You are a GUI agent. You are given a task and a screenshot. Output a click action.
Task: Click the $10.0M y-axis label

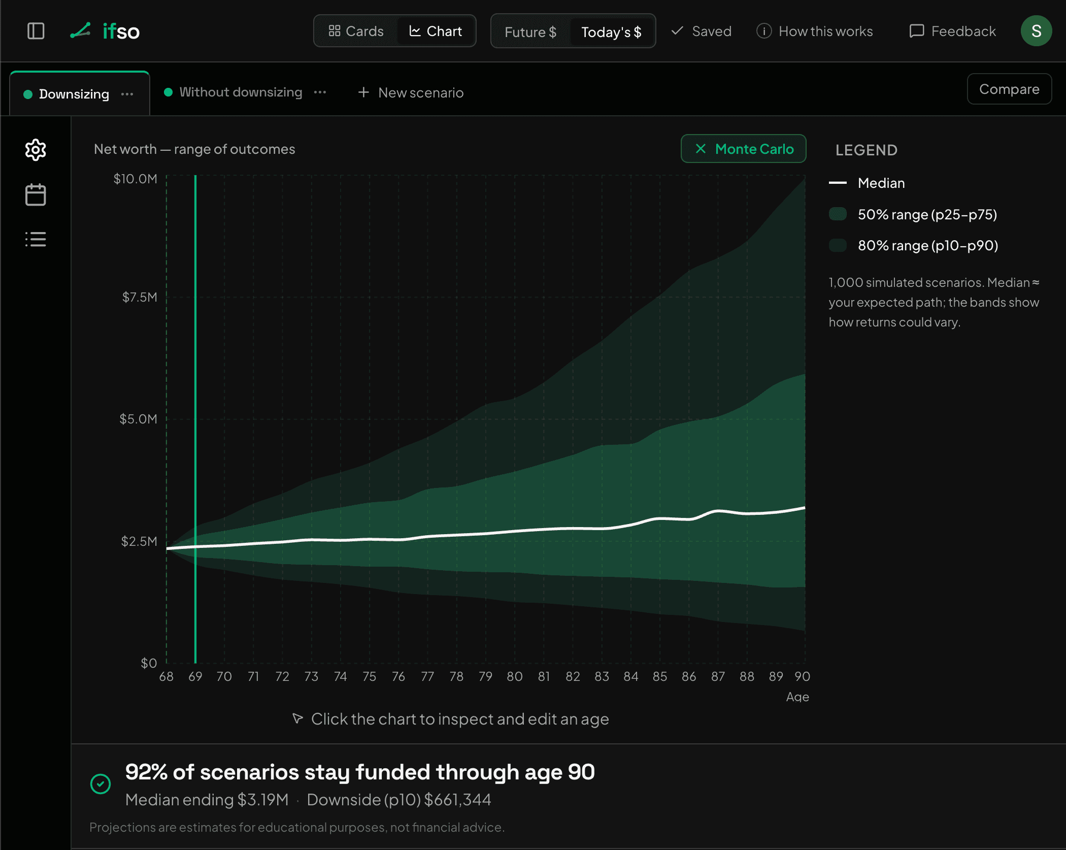click(135, 179)
